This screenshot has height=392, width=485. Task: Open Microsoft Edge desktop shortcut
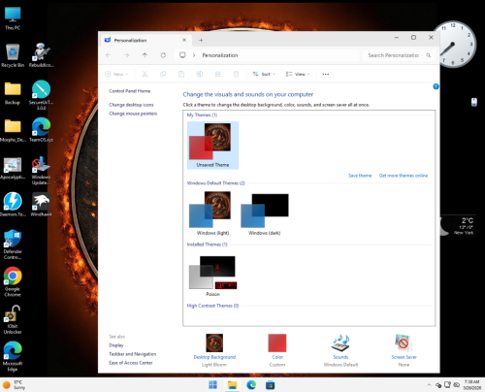click(13, 356)
